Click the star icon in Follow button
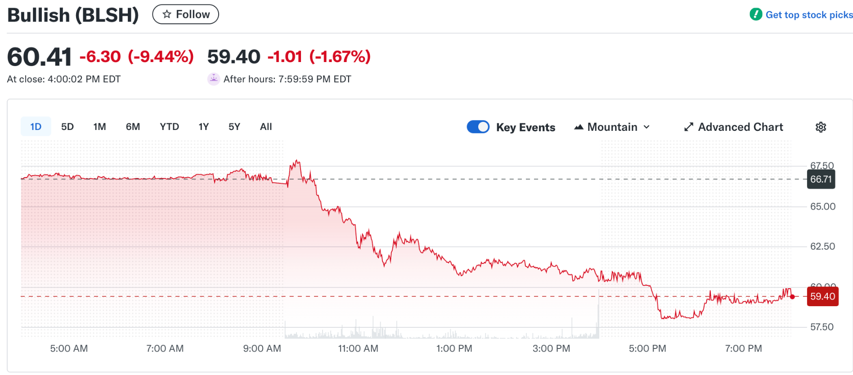This screenshot has height=375, width=853. (167, 14)
